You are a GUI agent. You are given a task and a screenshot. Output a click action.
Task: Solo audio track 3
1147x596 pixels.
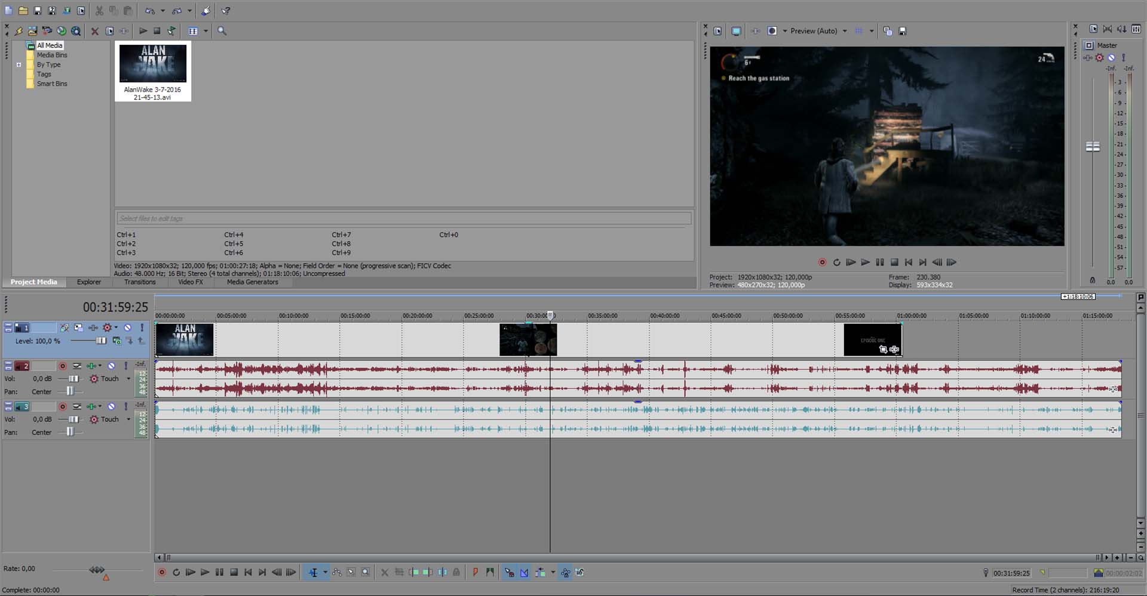pyautogui.click(x=125, y=406)
